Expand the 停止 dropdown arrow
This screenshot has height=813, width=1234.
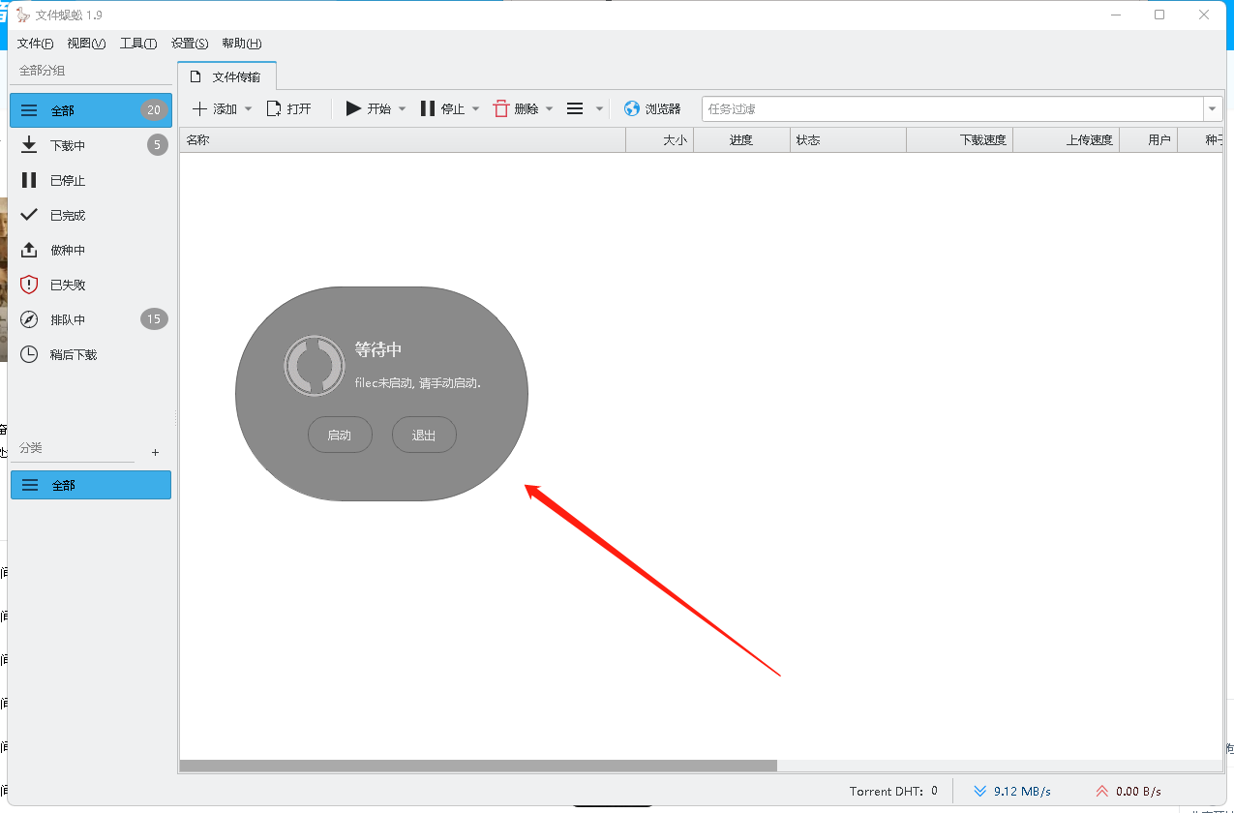click(475, 109)
